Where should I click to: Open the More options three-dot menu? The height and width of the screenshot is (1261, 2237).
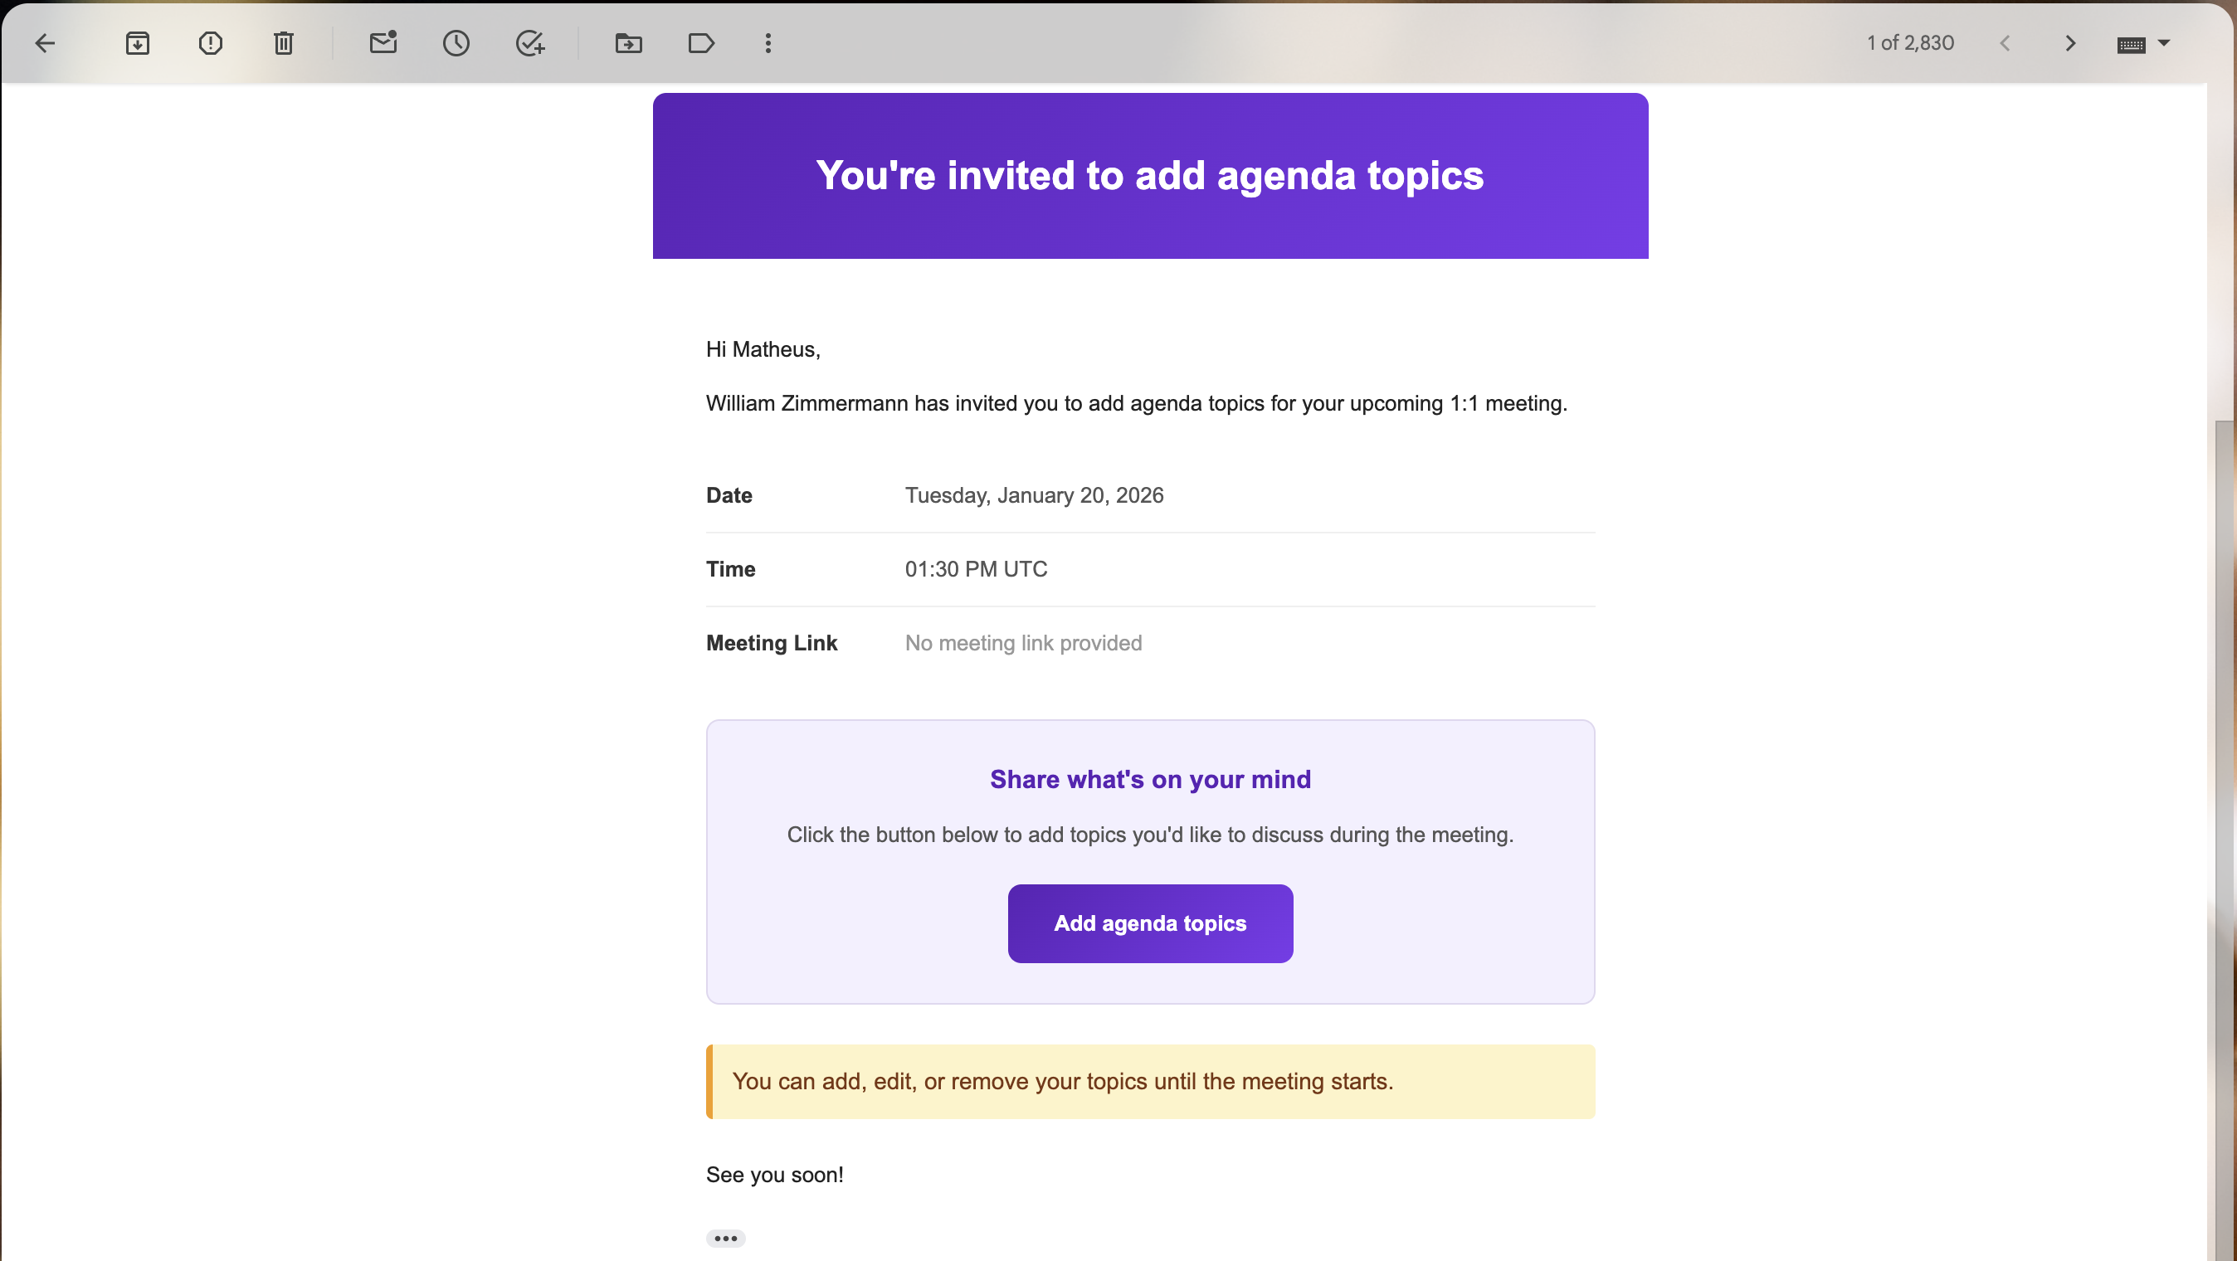pyautogui.click(x=768, y=43)
